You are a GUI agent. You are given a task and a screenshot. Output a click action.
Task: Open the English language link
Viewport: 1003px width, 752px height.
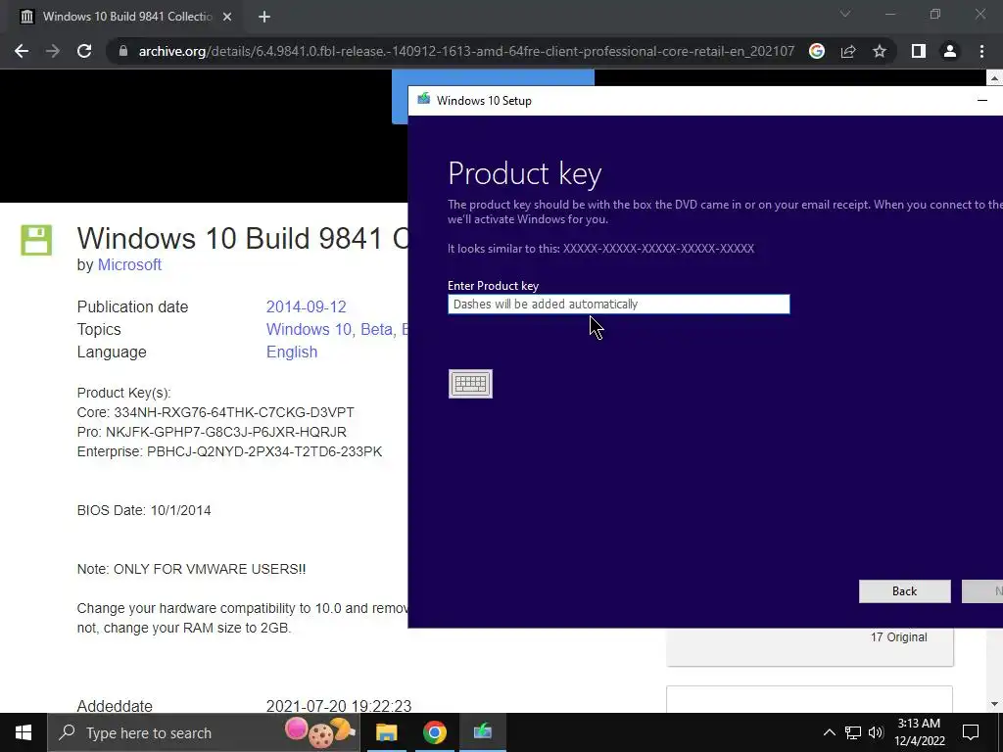(x=292, y=352)
